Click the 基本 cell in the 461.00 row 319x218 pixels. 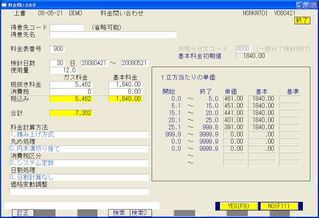point(262,99)
